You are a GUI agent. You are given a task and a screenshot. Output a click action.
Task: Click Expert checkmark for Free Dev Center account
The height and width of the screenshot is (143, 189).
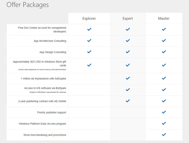[128, 29]
